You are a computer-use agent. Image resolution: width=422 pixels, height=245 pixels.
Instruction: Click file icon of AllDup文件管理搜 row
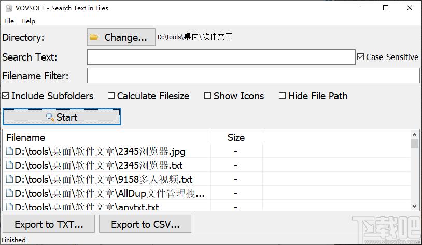point(9,193)
